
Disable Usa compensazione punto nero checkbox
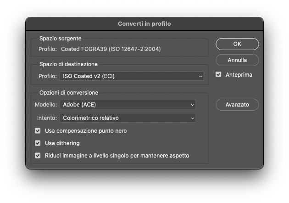38,131
